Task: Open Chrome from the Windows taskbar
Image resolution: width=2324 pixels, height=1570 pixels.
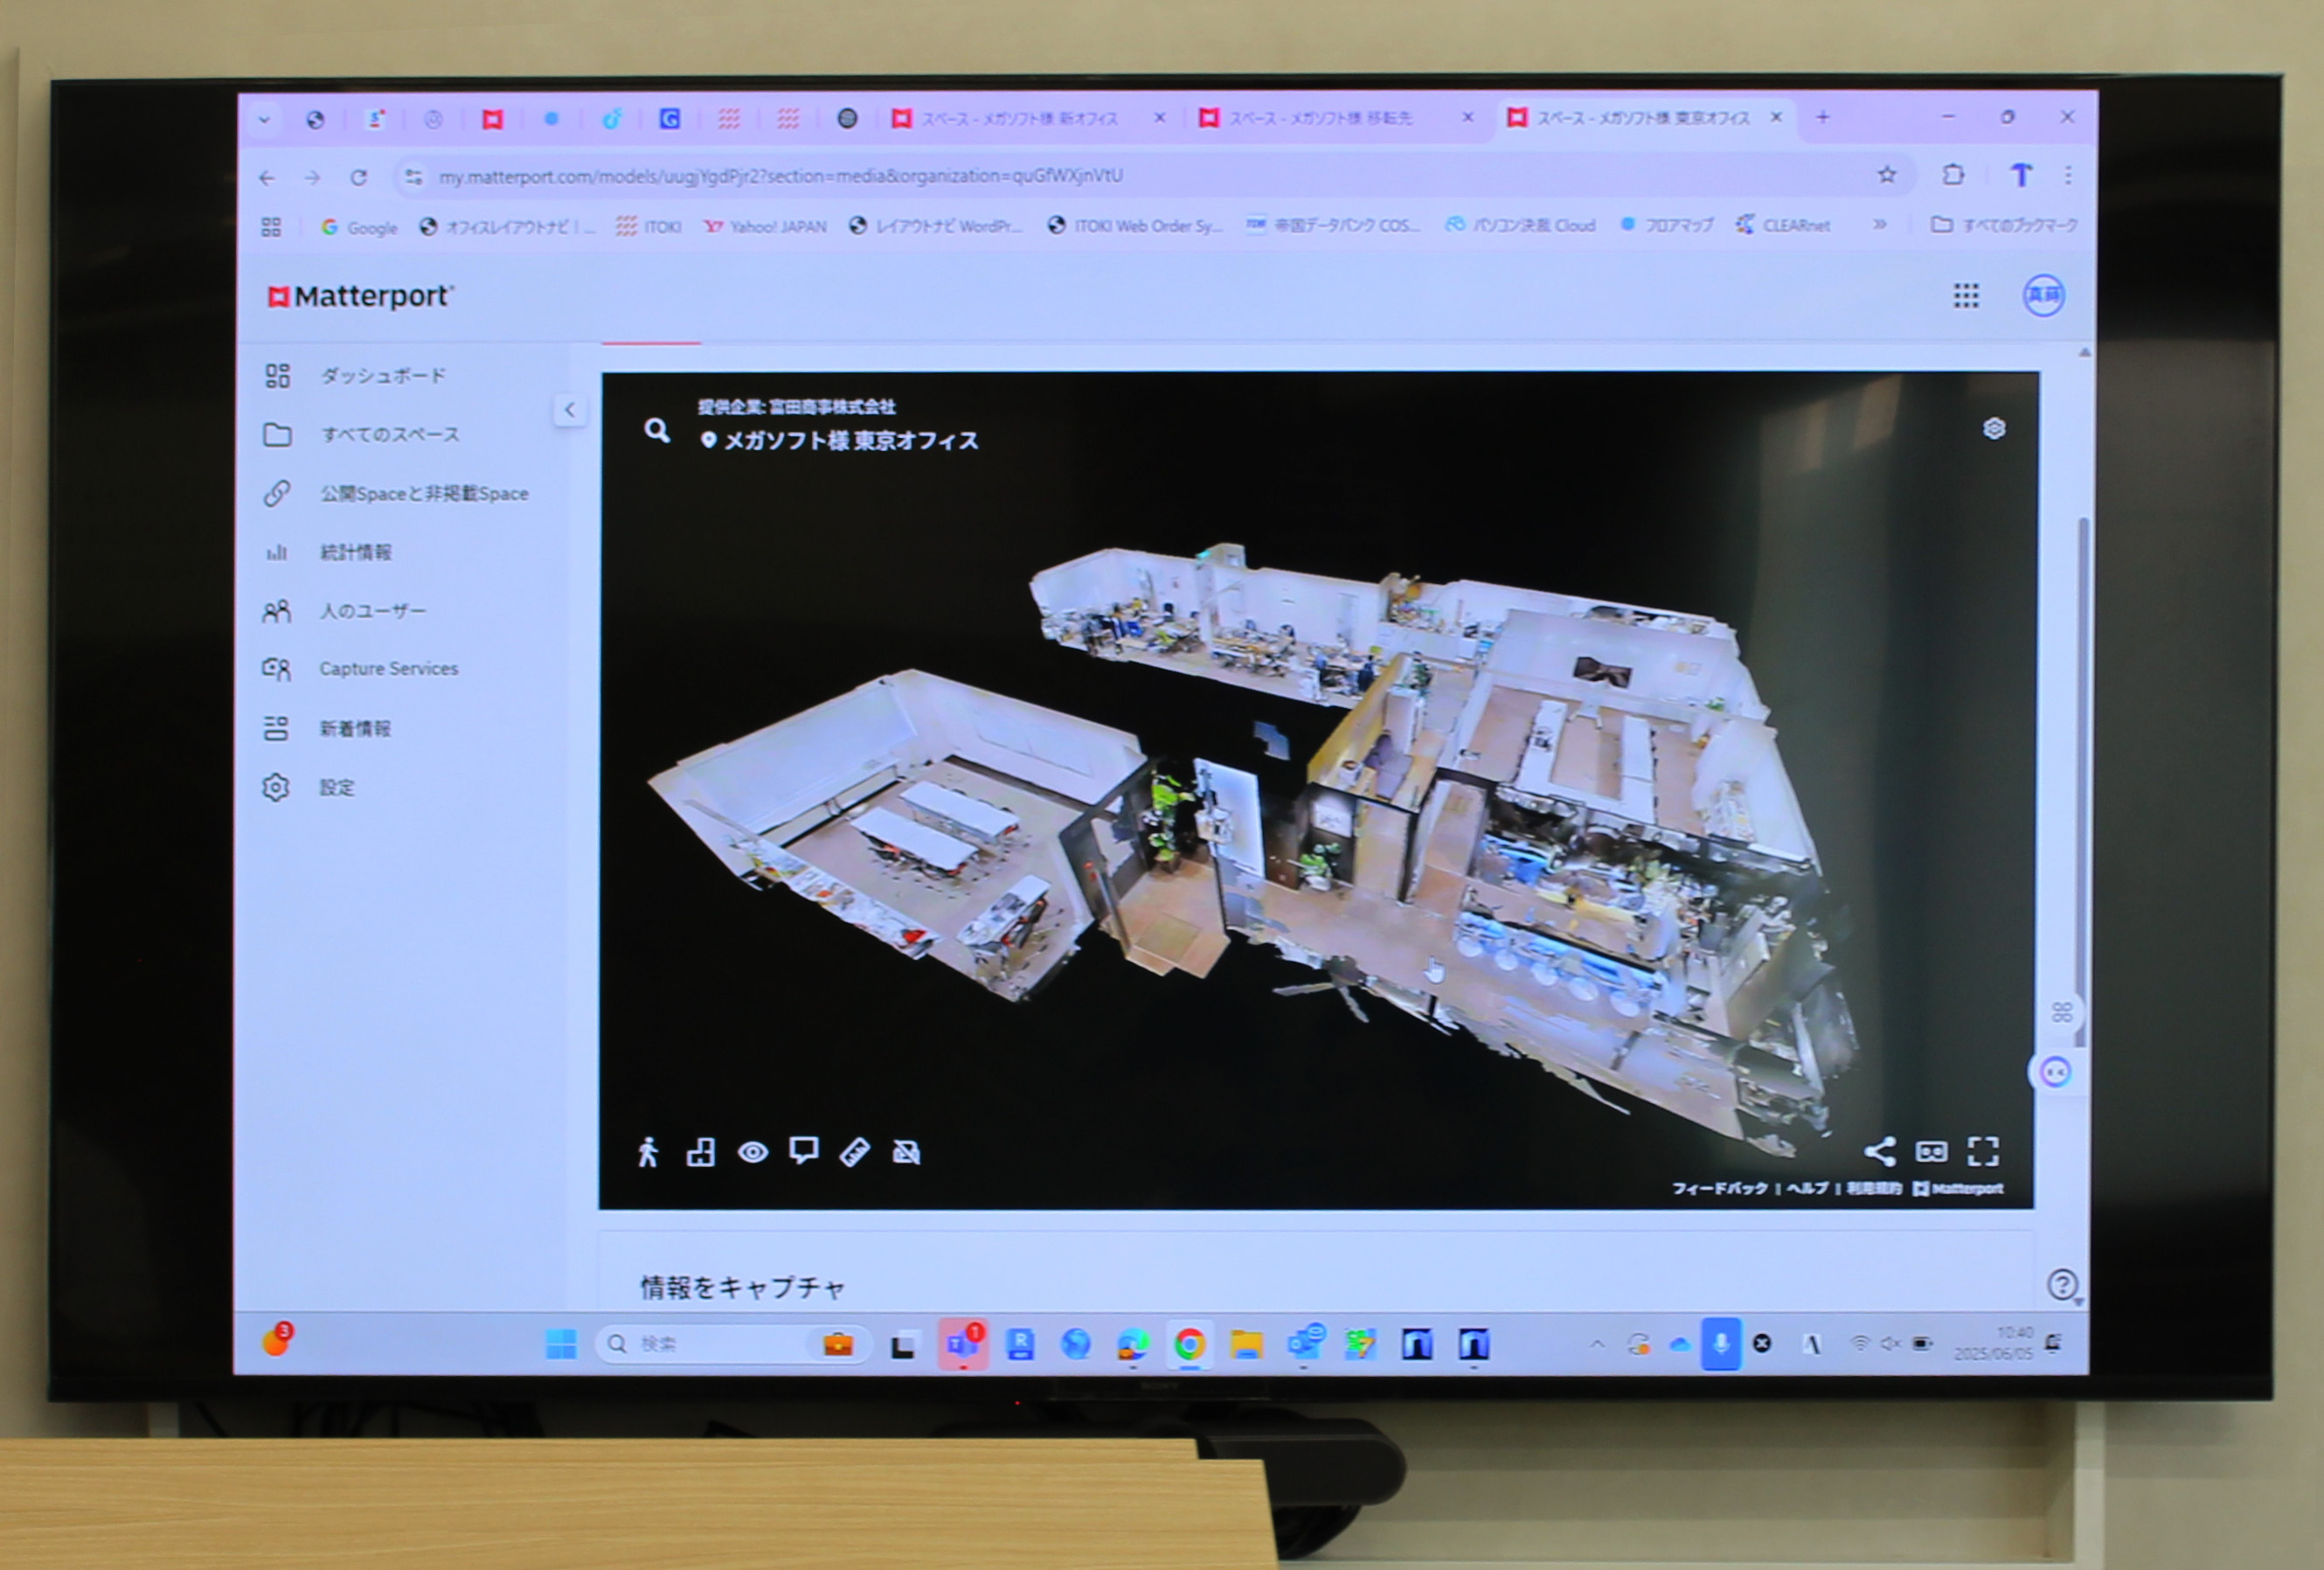Action: (x=1190, y=1344)
